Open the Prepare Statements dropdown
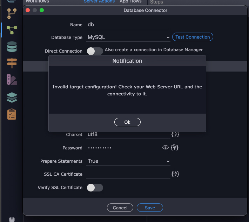Screen dimensions: 249x222 [x=128, y=161]
